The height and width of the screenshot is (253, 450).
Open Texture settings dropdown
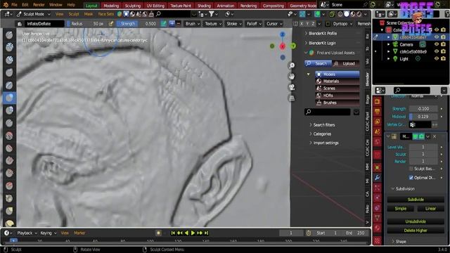pos(213,24)
